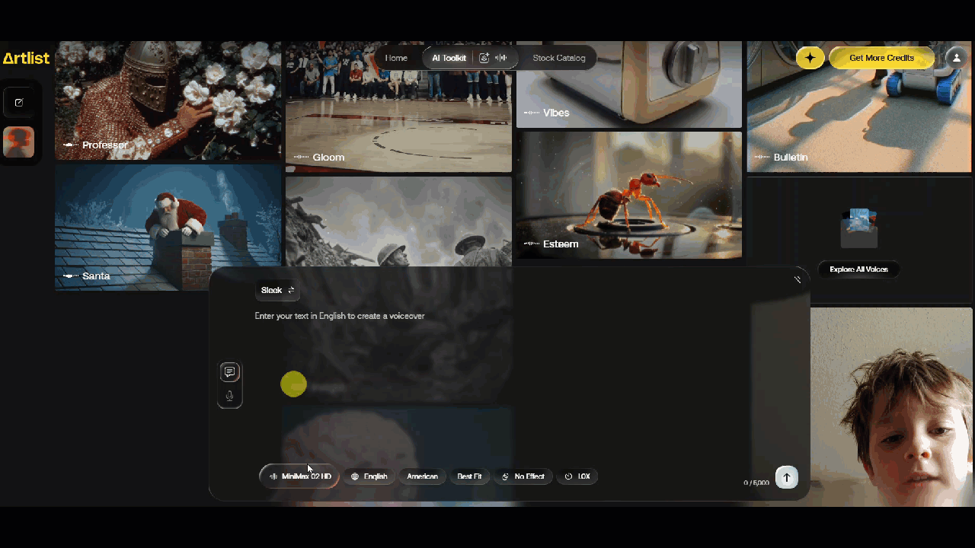The width and height of the screenshot is (975, 548).
Task: Open the image generation tool icon
Action: coord(484,58)
